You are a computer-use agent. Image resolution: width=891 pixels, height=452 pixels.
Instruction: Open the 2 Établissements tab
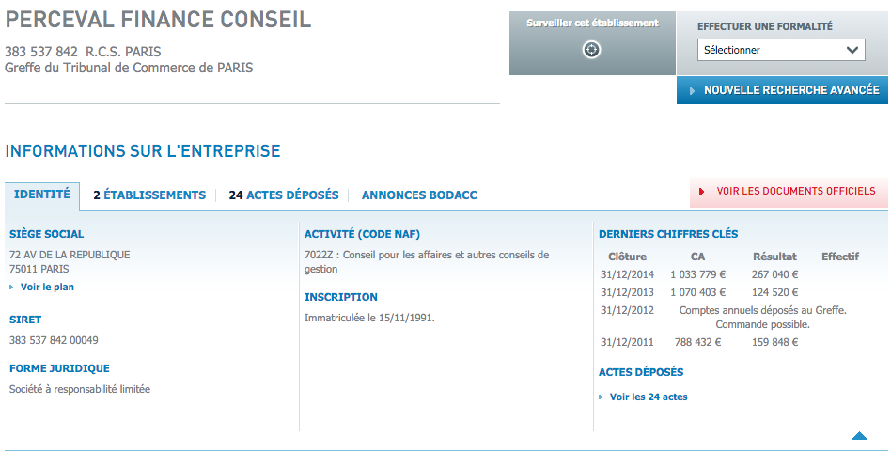[149, 195]
